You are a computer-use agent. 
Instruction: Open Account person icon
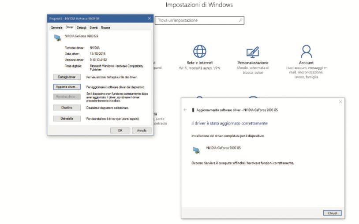coord(306,51)
